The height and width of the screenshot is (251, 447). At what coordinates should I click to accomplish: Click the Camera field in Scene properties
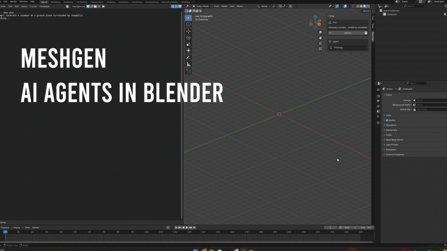point(429,100)
